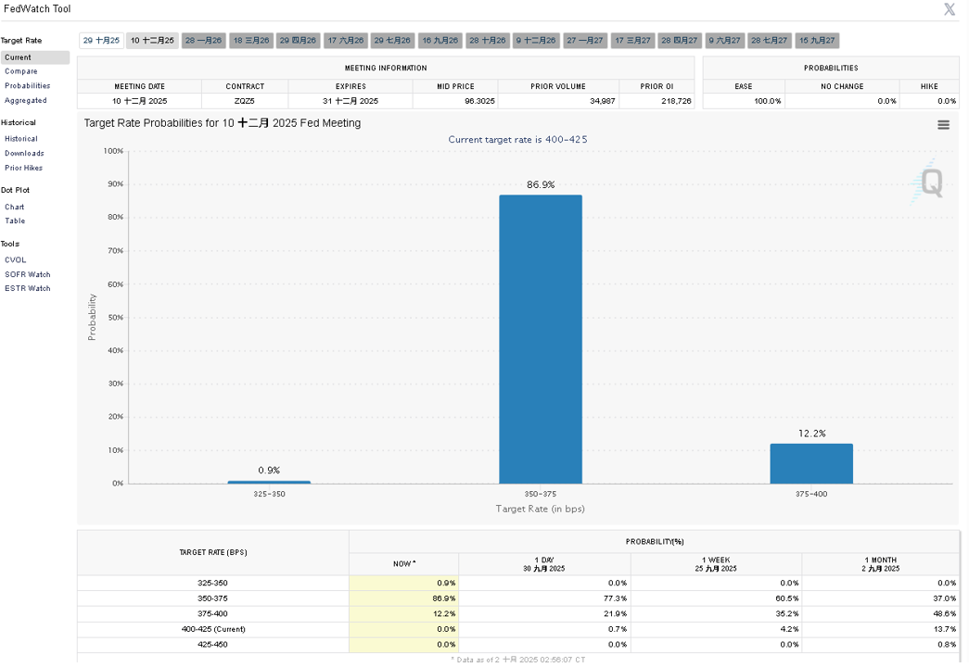Launch the CVOL tool link

coord(16,260)
